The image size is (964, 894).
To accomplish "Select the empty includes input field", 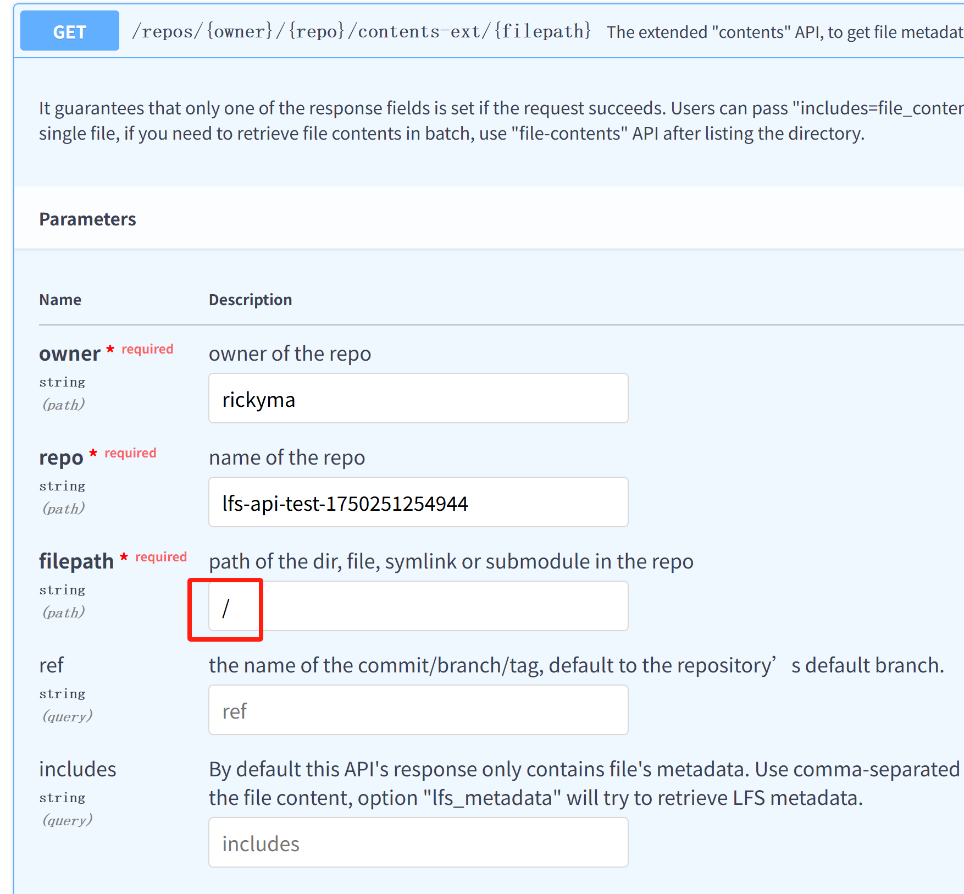I will (418, 843).
